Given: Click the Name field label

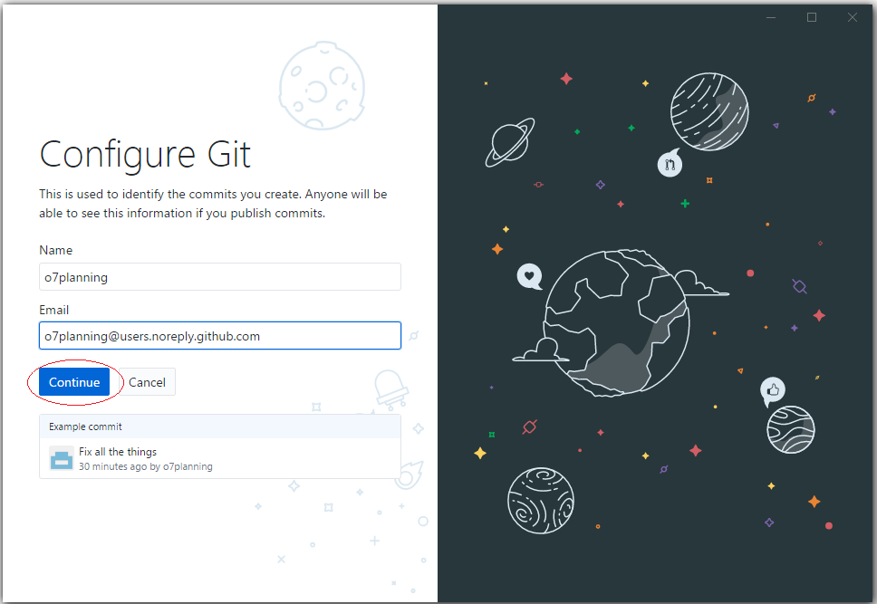Looking at the screenshot, I should pos(55,250).
